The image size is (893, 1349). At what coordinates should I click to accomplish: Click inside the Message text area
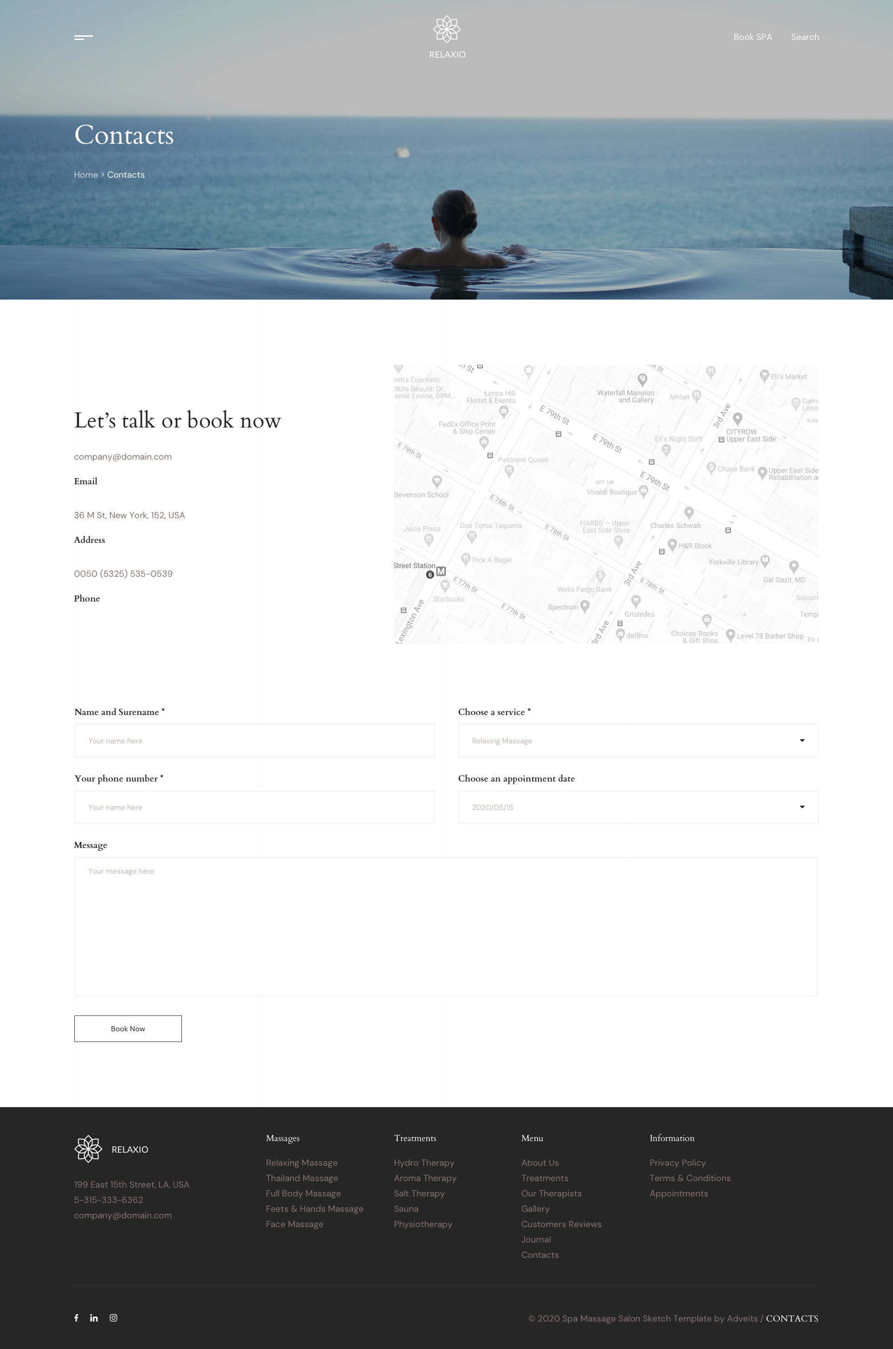pos(446,927)
